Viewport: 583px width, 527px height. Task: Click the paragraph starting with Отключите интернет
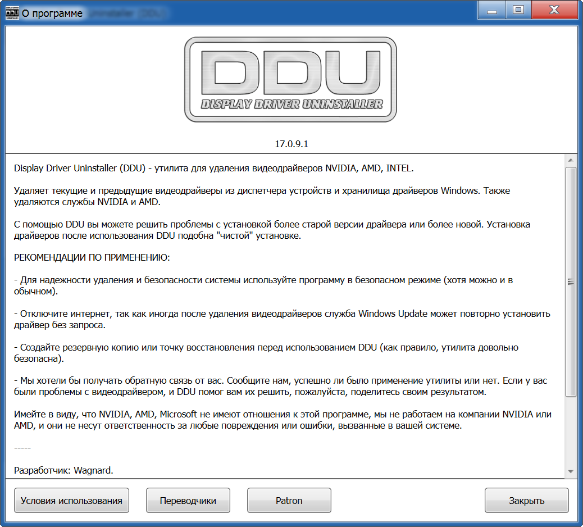[x=281, y=319]
